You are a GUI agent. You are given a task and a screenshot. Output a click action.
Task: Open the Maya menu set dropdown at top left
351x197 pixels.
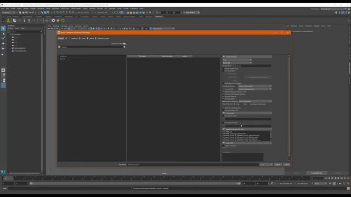point(9,13)
